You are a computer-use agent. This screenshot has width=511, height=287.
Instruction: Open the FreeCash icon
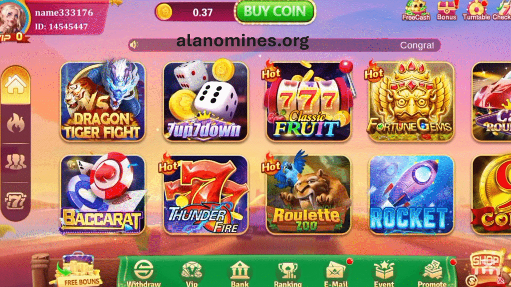[416, 10]
